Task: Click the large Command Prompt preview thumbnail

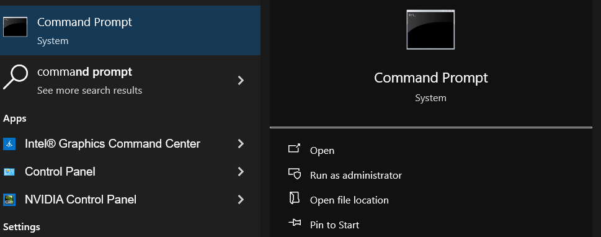Action: (x=430, y=30)
